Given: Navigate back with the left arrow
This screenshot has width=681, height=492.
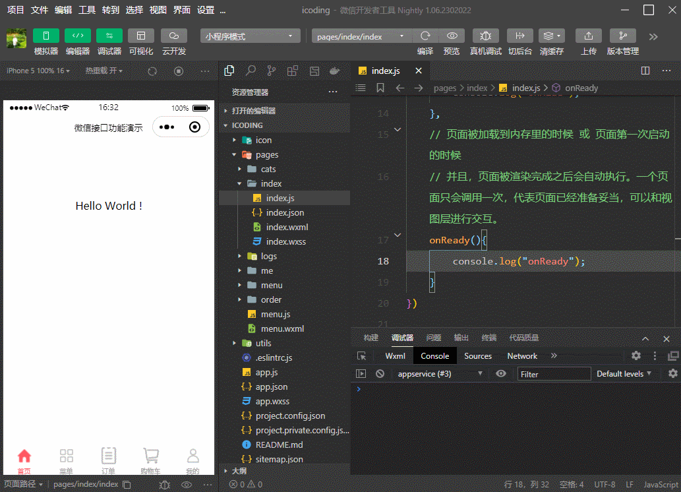Looking at the screenshot, I should pos(400,88).
